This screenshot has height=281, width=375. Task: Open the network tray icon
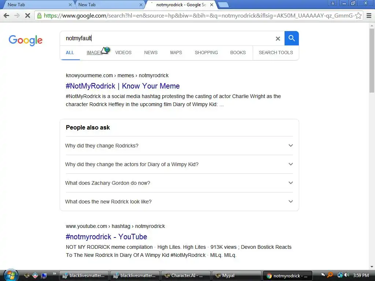[339, 275]
